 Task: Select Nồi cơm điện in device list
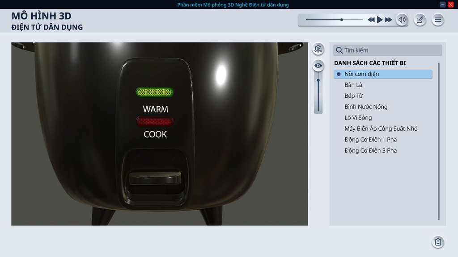click(383, 74)
